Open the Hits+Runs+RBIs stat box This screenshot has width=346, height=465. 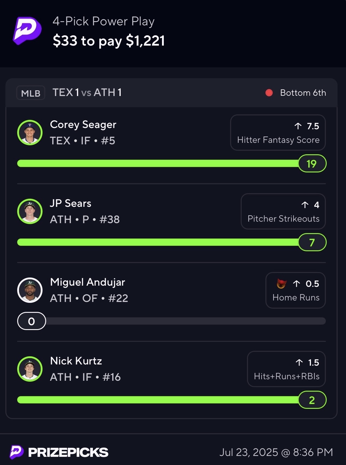286,369
